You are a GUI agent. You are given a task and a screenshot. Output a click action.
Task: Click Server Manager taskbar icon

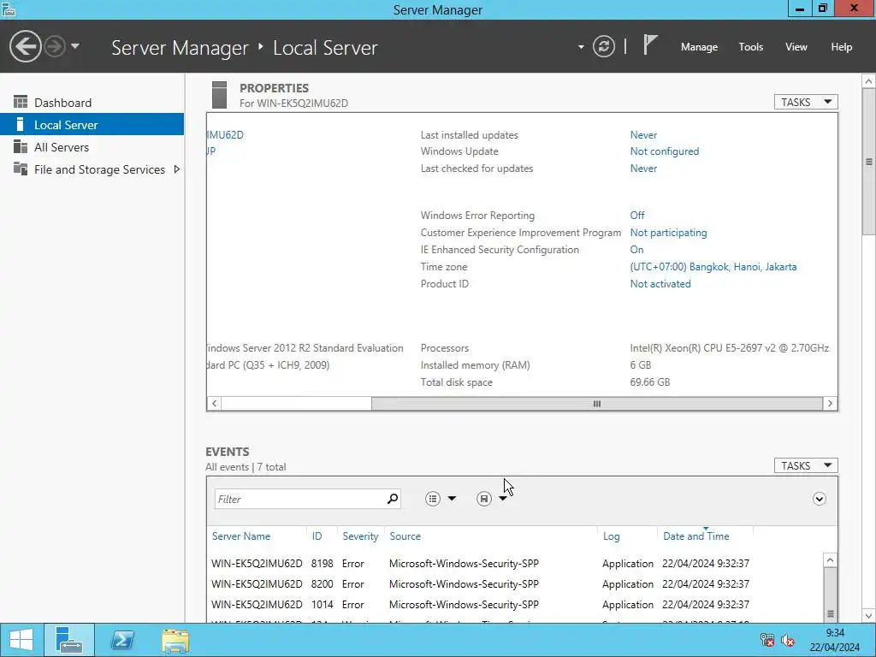[69, 640]
